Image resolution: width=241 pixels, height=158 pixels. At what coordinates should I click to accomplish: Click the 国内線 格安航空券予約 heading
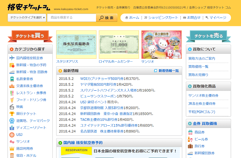[x=83, y=143]
